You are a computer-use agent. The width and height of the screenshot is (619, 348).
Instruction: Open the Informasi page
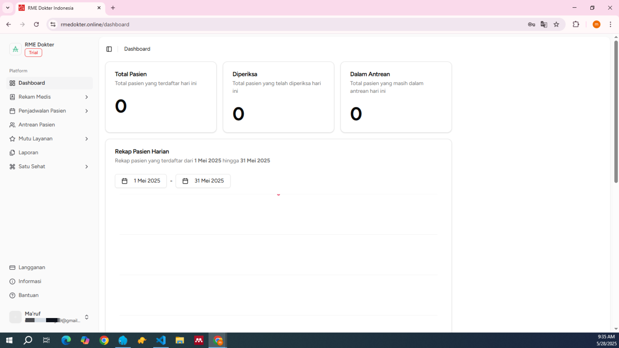30,281
